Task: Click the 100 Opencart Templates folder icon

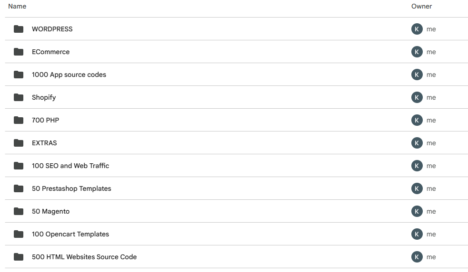Action: point(19,234)
